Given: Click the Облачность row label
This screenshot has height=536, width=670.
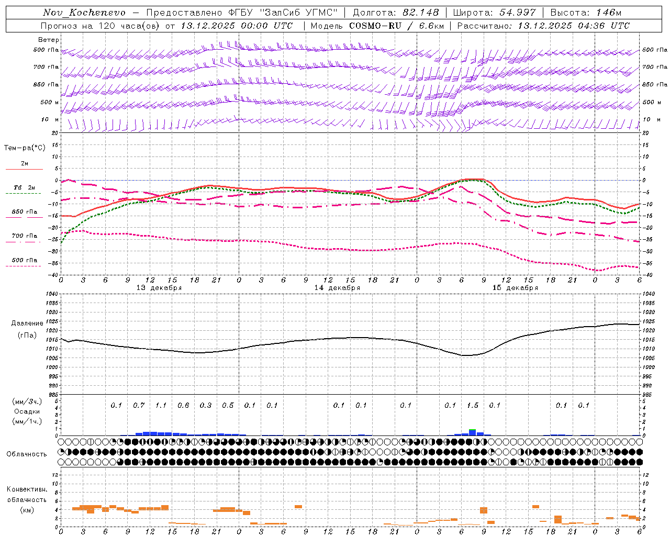Looking at the screenshot, I should 27,454.
